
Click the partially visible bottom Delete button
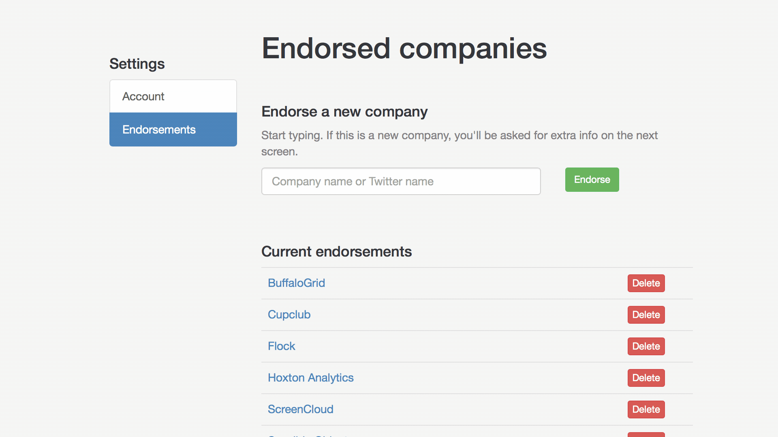tap(646, 435)
